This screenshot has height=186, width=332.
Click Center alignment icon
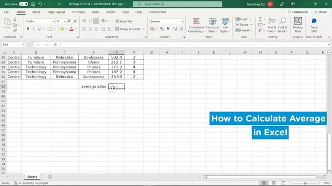click(x=90, y=29)
